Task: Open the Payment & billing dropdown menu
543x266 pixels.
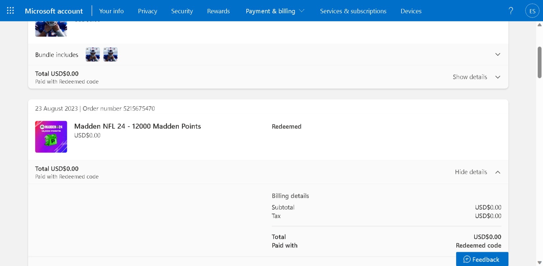Action: [275, 11]
